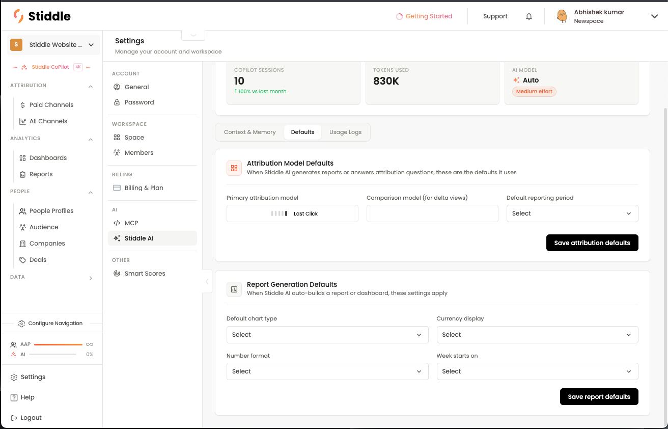Expand the Data sidebar section
The width and height of the screenshot is (668, 429).
91,278
